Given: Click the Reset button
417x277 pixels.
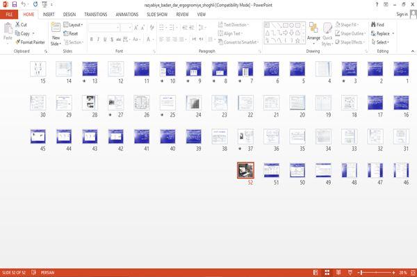Looking at the screenshot, I should [x=71, y=33].
